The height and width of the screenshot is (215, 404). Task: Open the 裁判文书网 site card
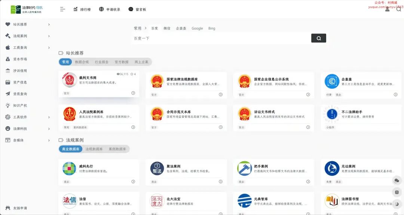pos(99,84)
